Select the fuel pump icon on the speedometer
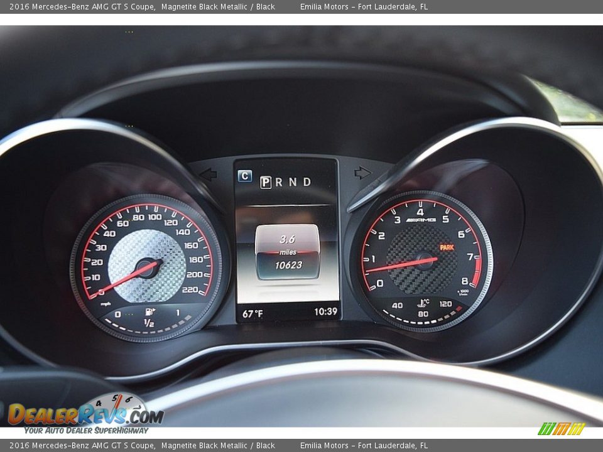 coord(148,310)
